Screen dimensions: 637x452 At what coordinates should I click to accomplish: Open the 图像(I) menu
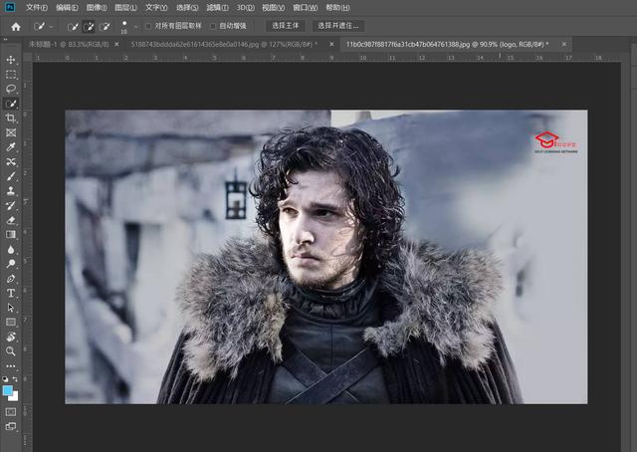pyautogui.click(x=97, y=7)
